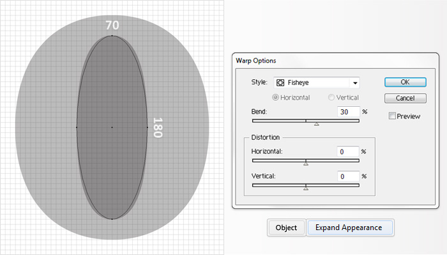Click the Horizontal distortion value field
447x255 pixels.
point(348,151)
